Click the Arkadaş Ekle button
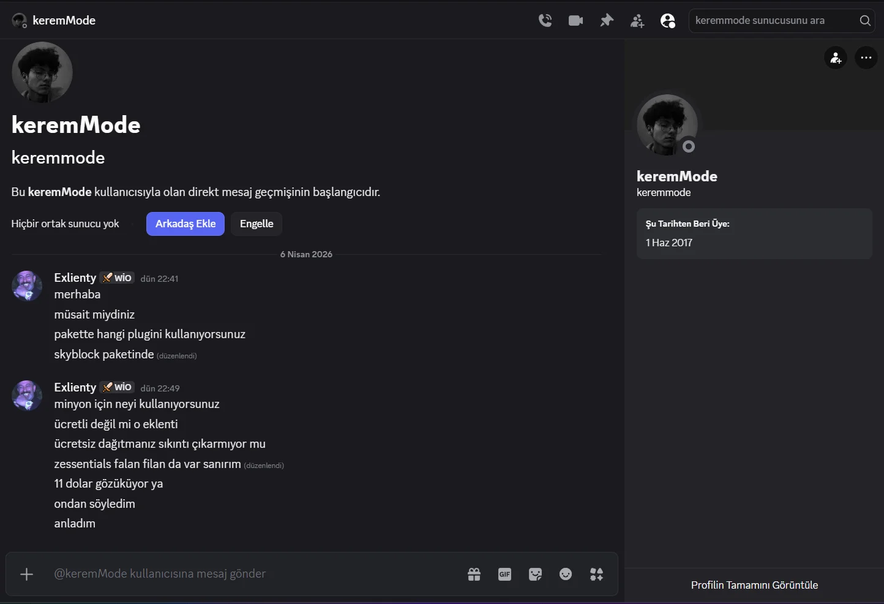 pos(185,224)
